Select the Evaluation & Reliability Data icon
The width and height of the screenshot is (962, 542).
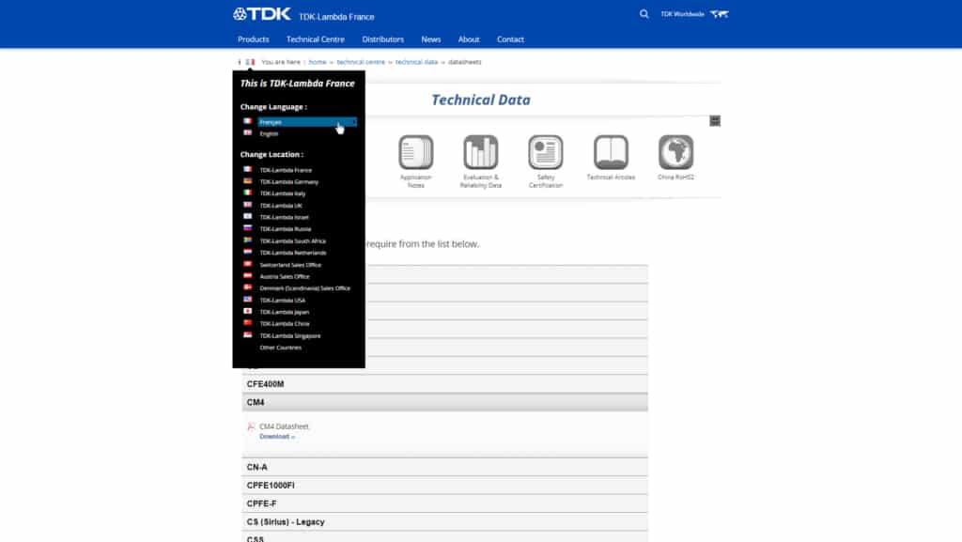point(480,155)
